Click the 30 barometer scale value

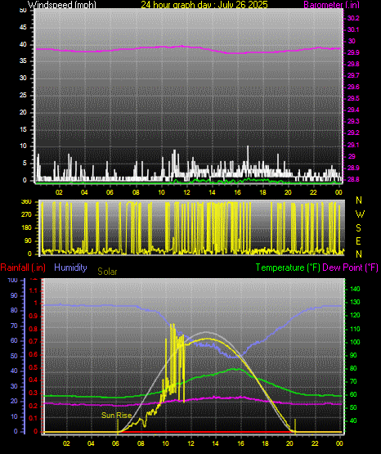click(x=352, y=41)
